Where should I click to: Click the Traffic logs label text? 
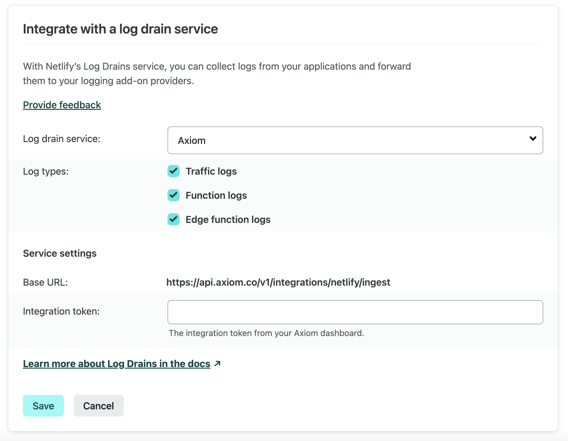coord(211,171)
